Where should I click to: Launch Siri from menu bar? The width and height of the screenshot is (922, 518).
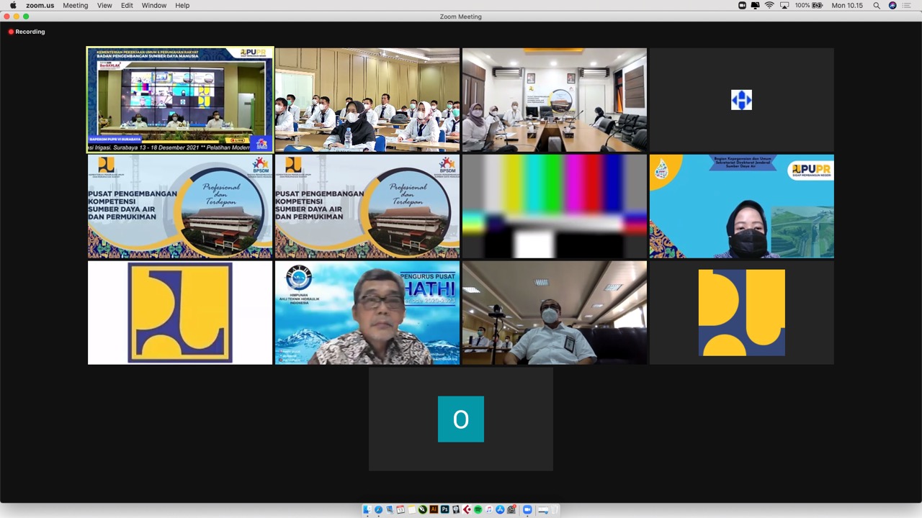[892, 5]
